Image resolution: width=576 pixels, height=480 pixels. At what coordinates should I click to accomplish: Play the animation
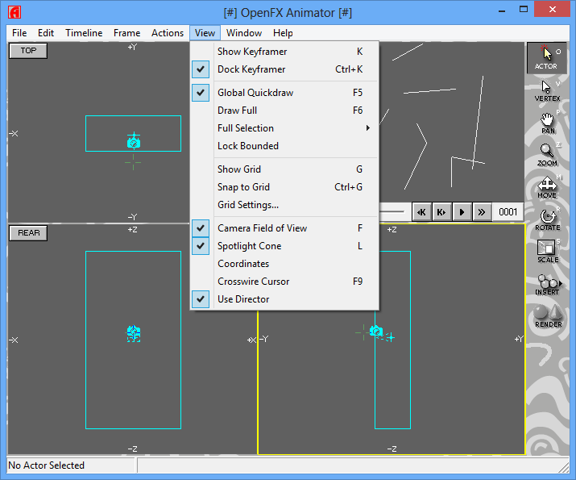[462, 212]
